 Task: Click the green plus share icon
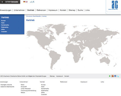(110, 76)
